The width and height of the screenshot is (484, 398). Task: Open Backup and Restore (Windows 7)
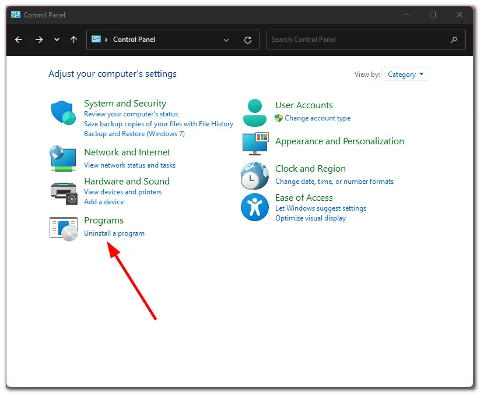[134, 134]
